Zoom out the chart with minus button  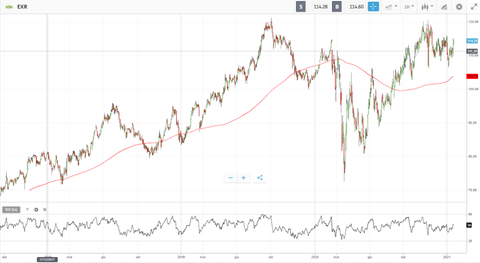point(231,178)
